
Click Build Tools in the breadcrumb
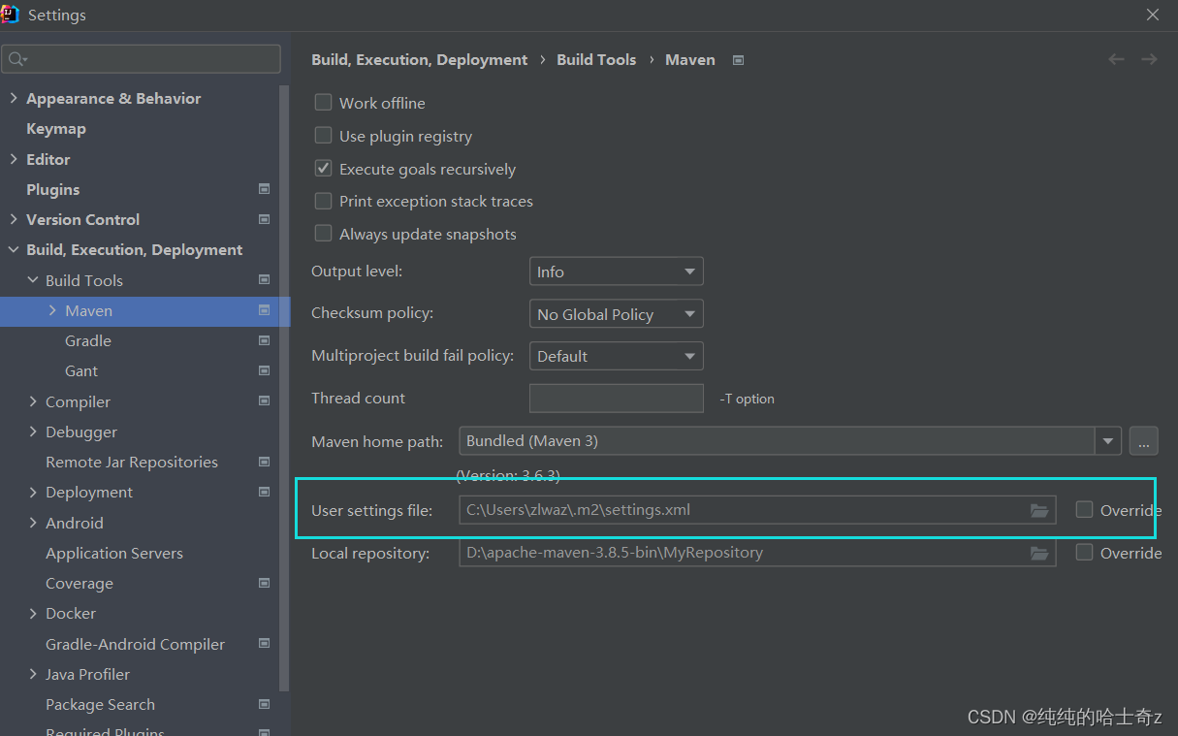[596, 60]
